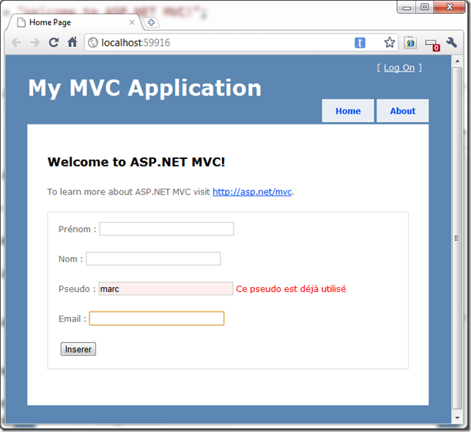Click the scrollbar up arrow
The height and width of the screenshot is (432, 471).
pyautogui.click(x=457, y=62)
